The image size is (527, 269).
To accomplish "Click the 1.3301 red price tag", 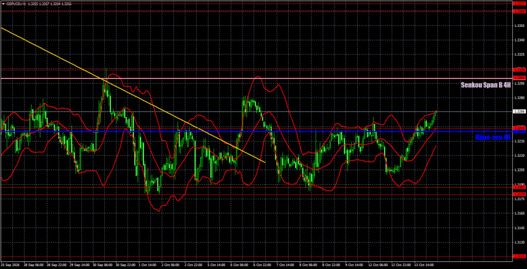I will (x=519, y=78).
